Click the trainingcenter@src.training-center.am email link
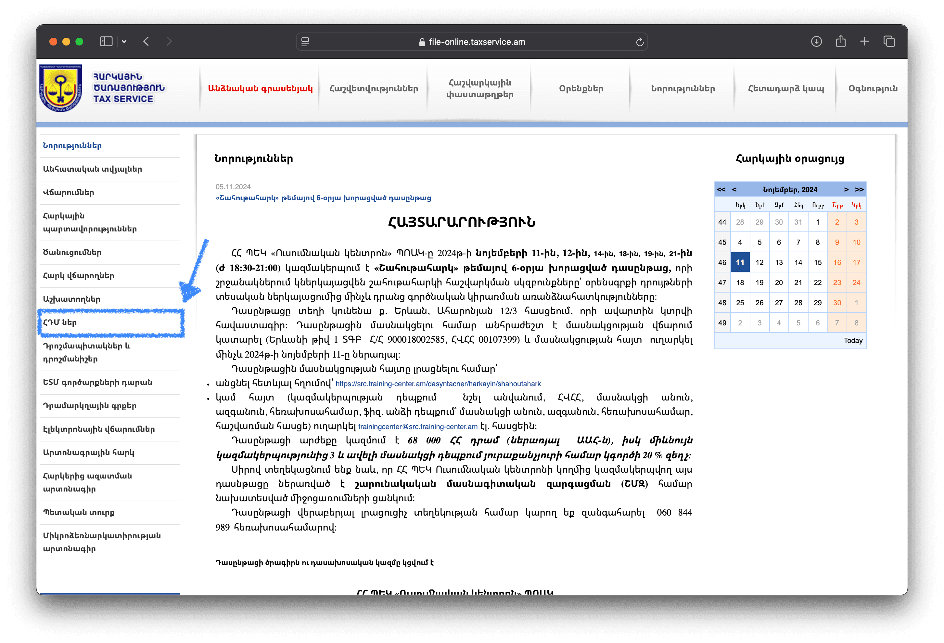This screenshot has width=944, height=643. pos(418,427)
